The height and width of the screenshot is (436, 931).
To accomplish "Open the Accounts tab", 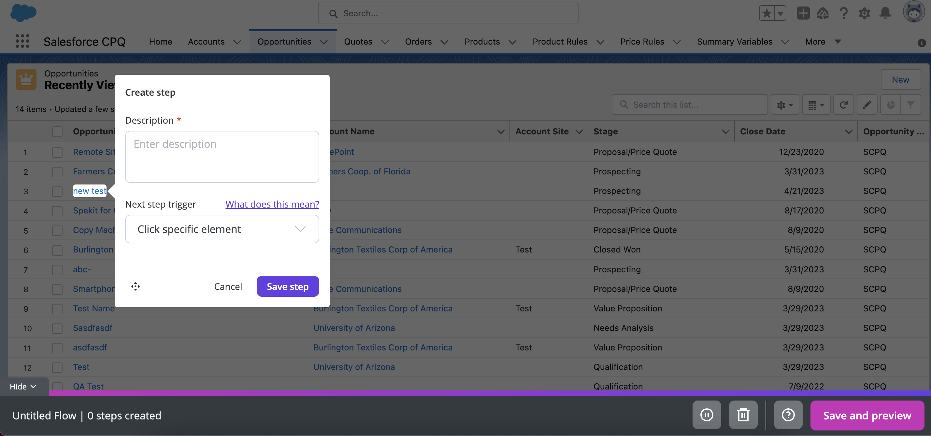I will click(206, 42).
